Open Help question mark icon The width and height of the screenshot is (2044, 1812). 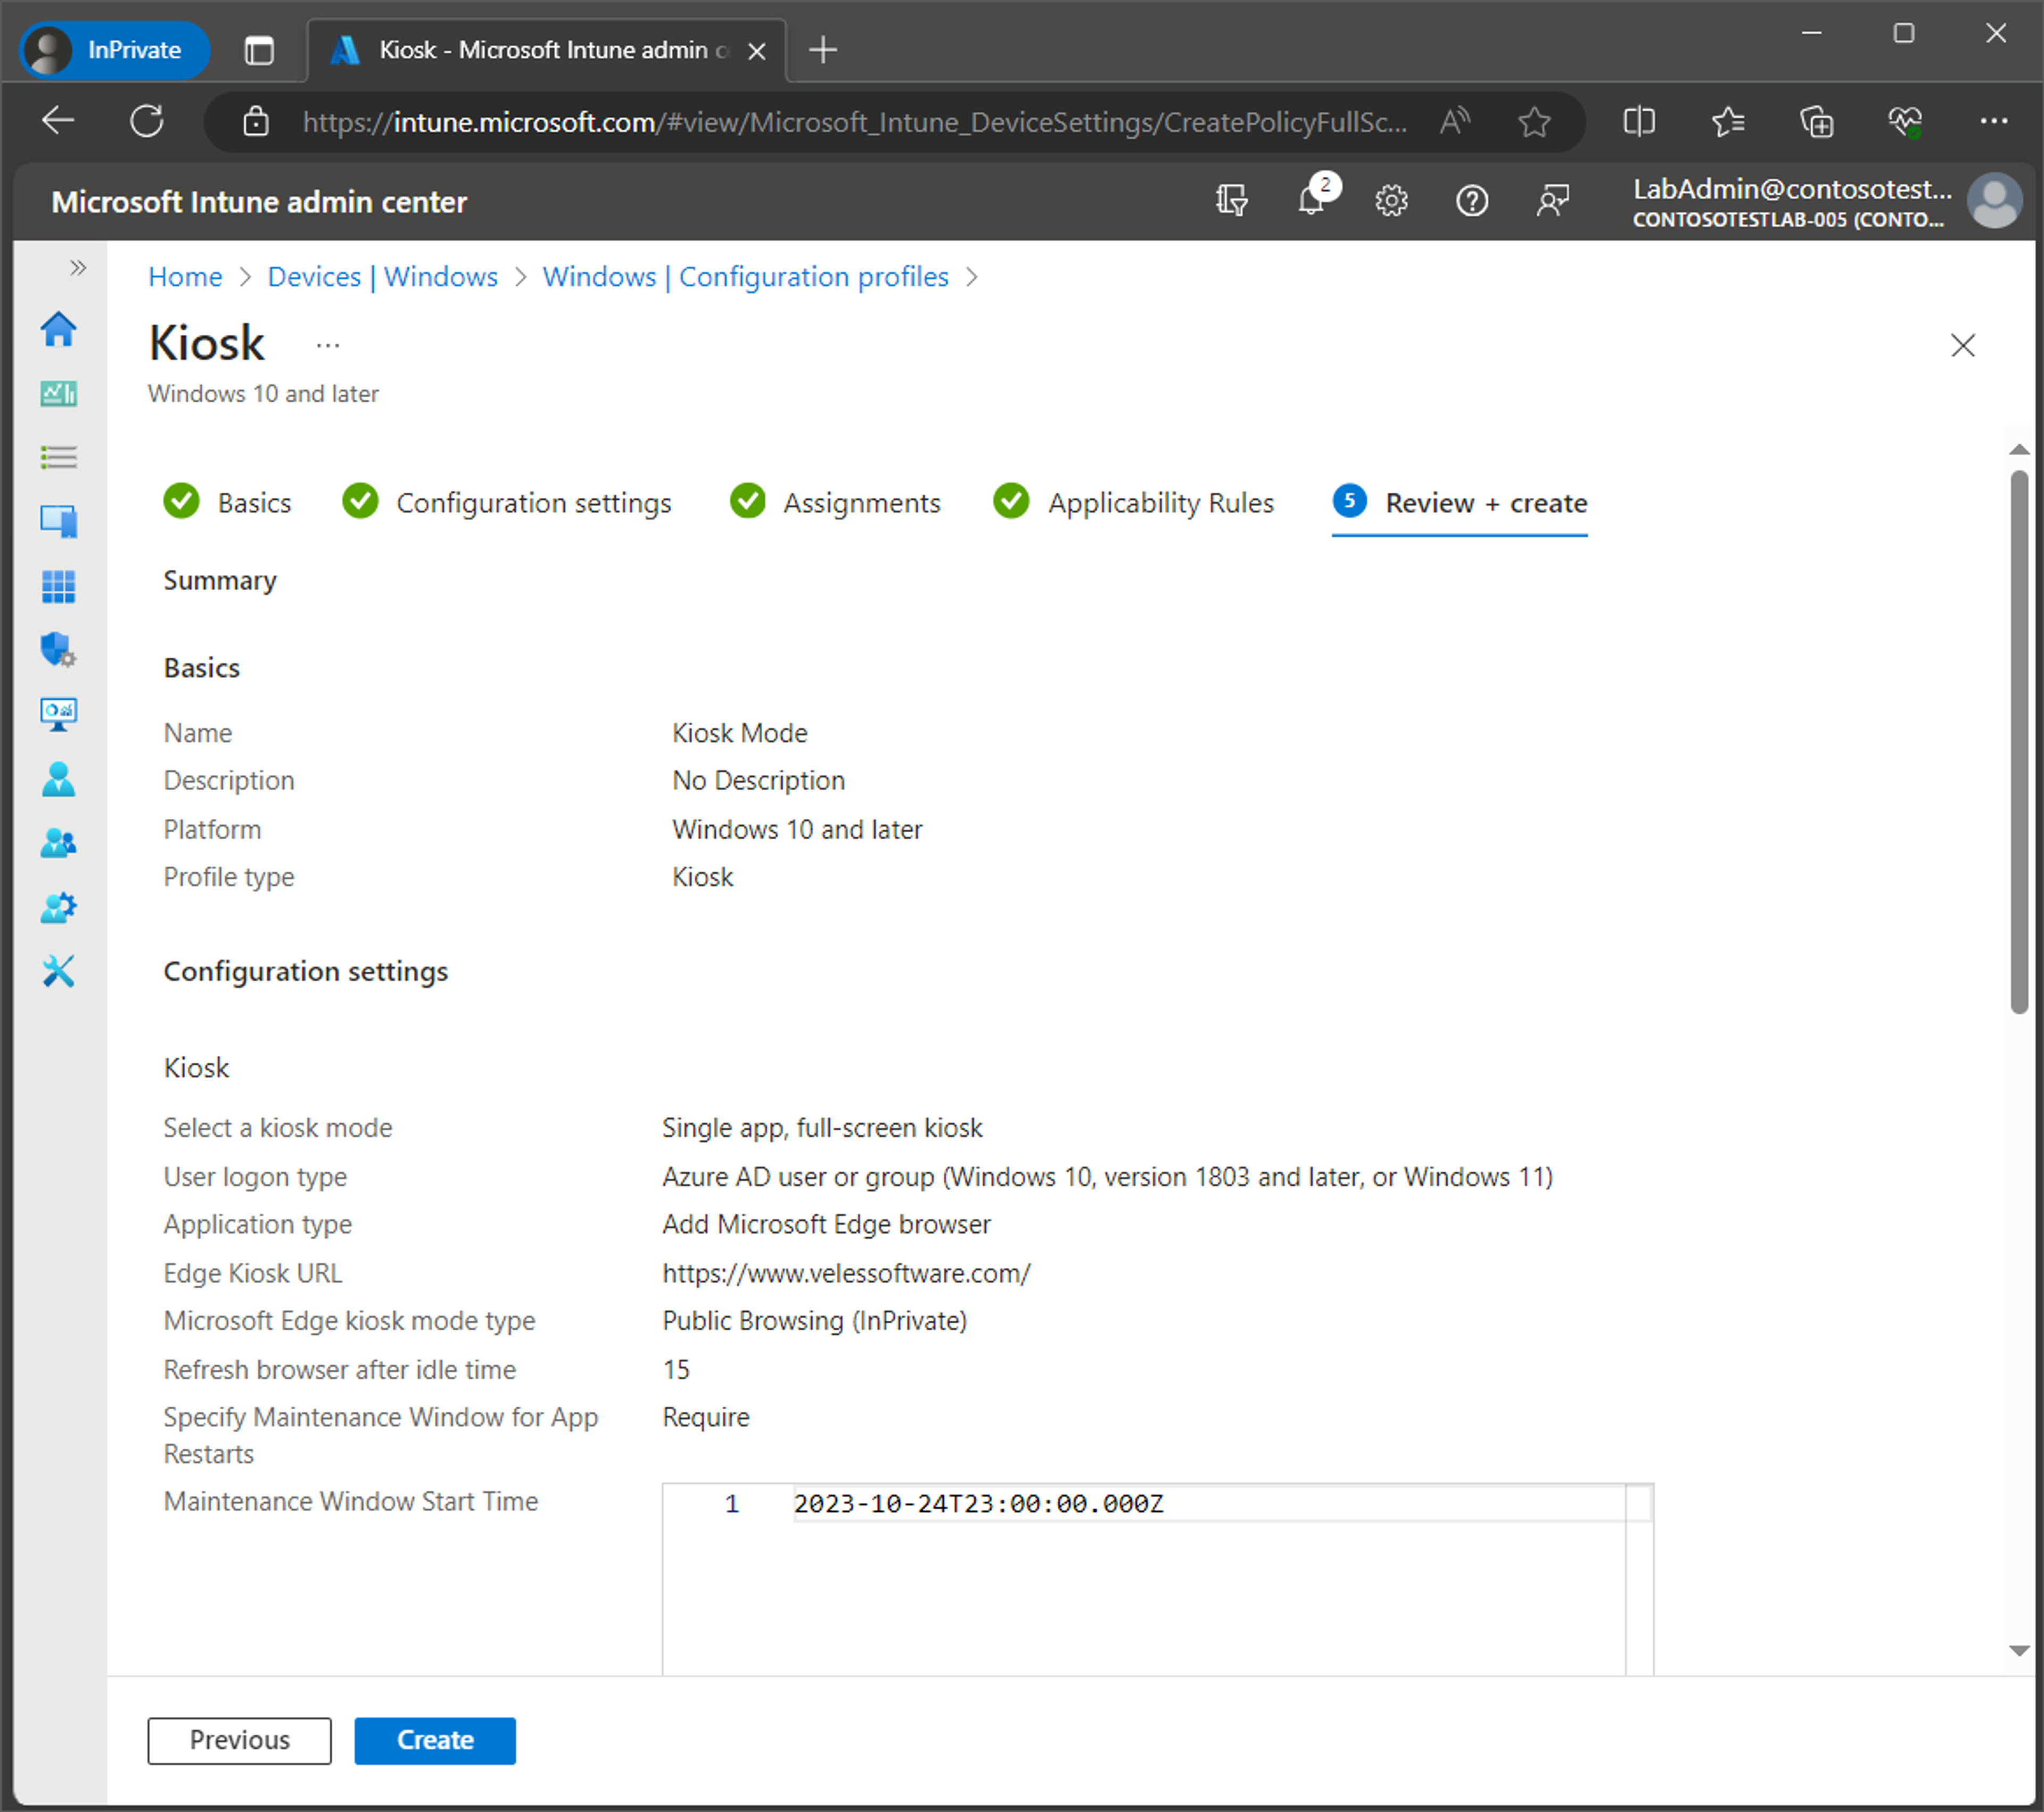pyautogui.click(x=1472, y=201)
